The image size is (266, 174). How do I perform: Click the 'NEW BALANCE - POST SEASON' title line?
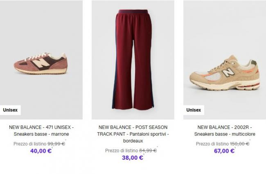point(133,127)
